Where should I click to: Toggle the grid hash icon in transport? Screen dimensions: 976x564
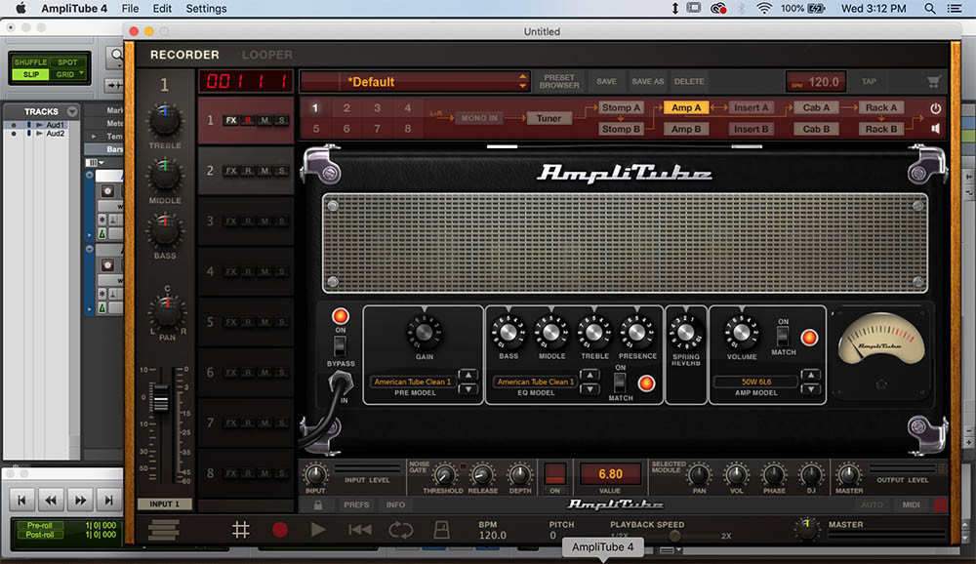(241, 530)
